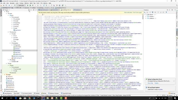Viewport: 178px width, 100px height.
Task: Select application.properties file in the tree
Action: click(18, 56)
